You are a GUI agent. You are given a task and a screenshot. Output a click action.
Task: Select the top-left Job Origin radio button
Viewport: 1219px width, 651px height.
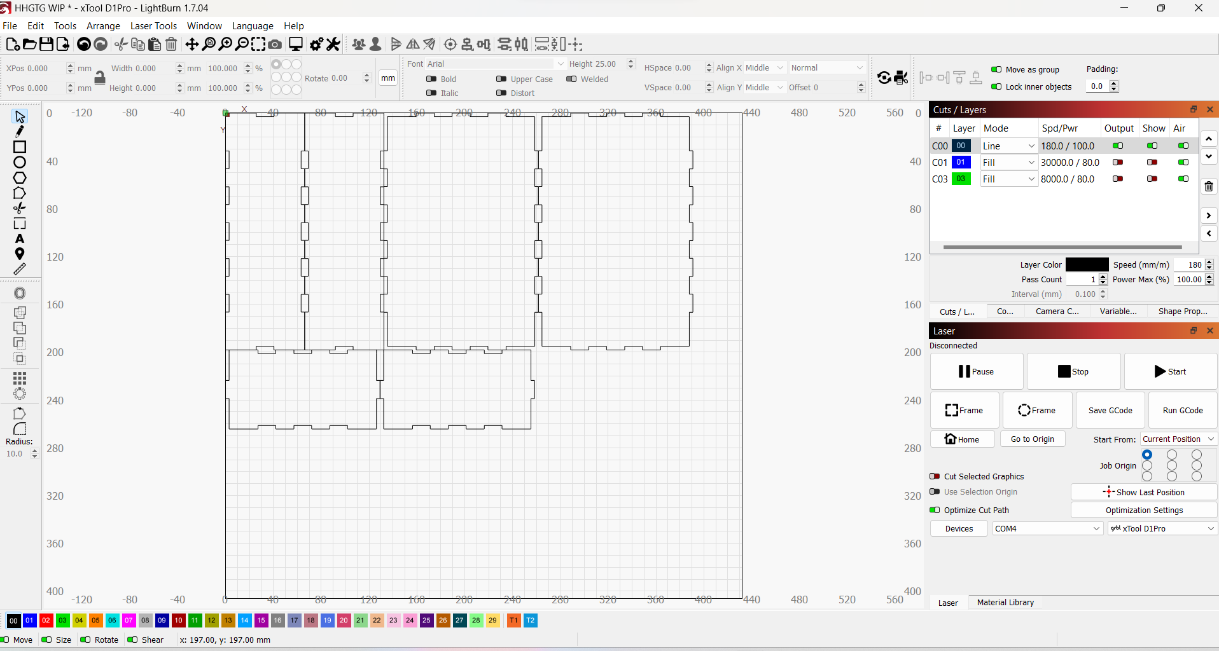[1147, 455]
